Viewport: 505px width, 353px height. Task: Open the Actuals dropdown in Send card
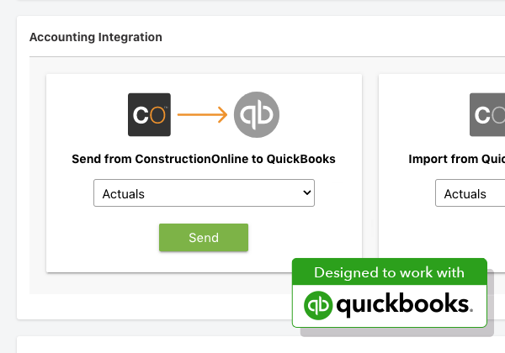point(204,193)
